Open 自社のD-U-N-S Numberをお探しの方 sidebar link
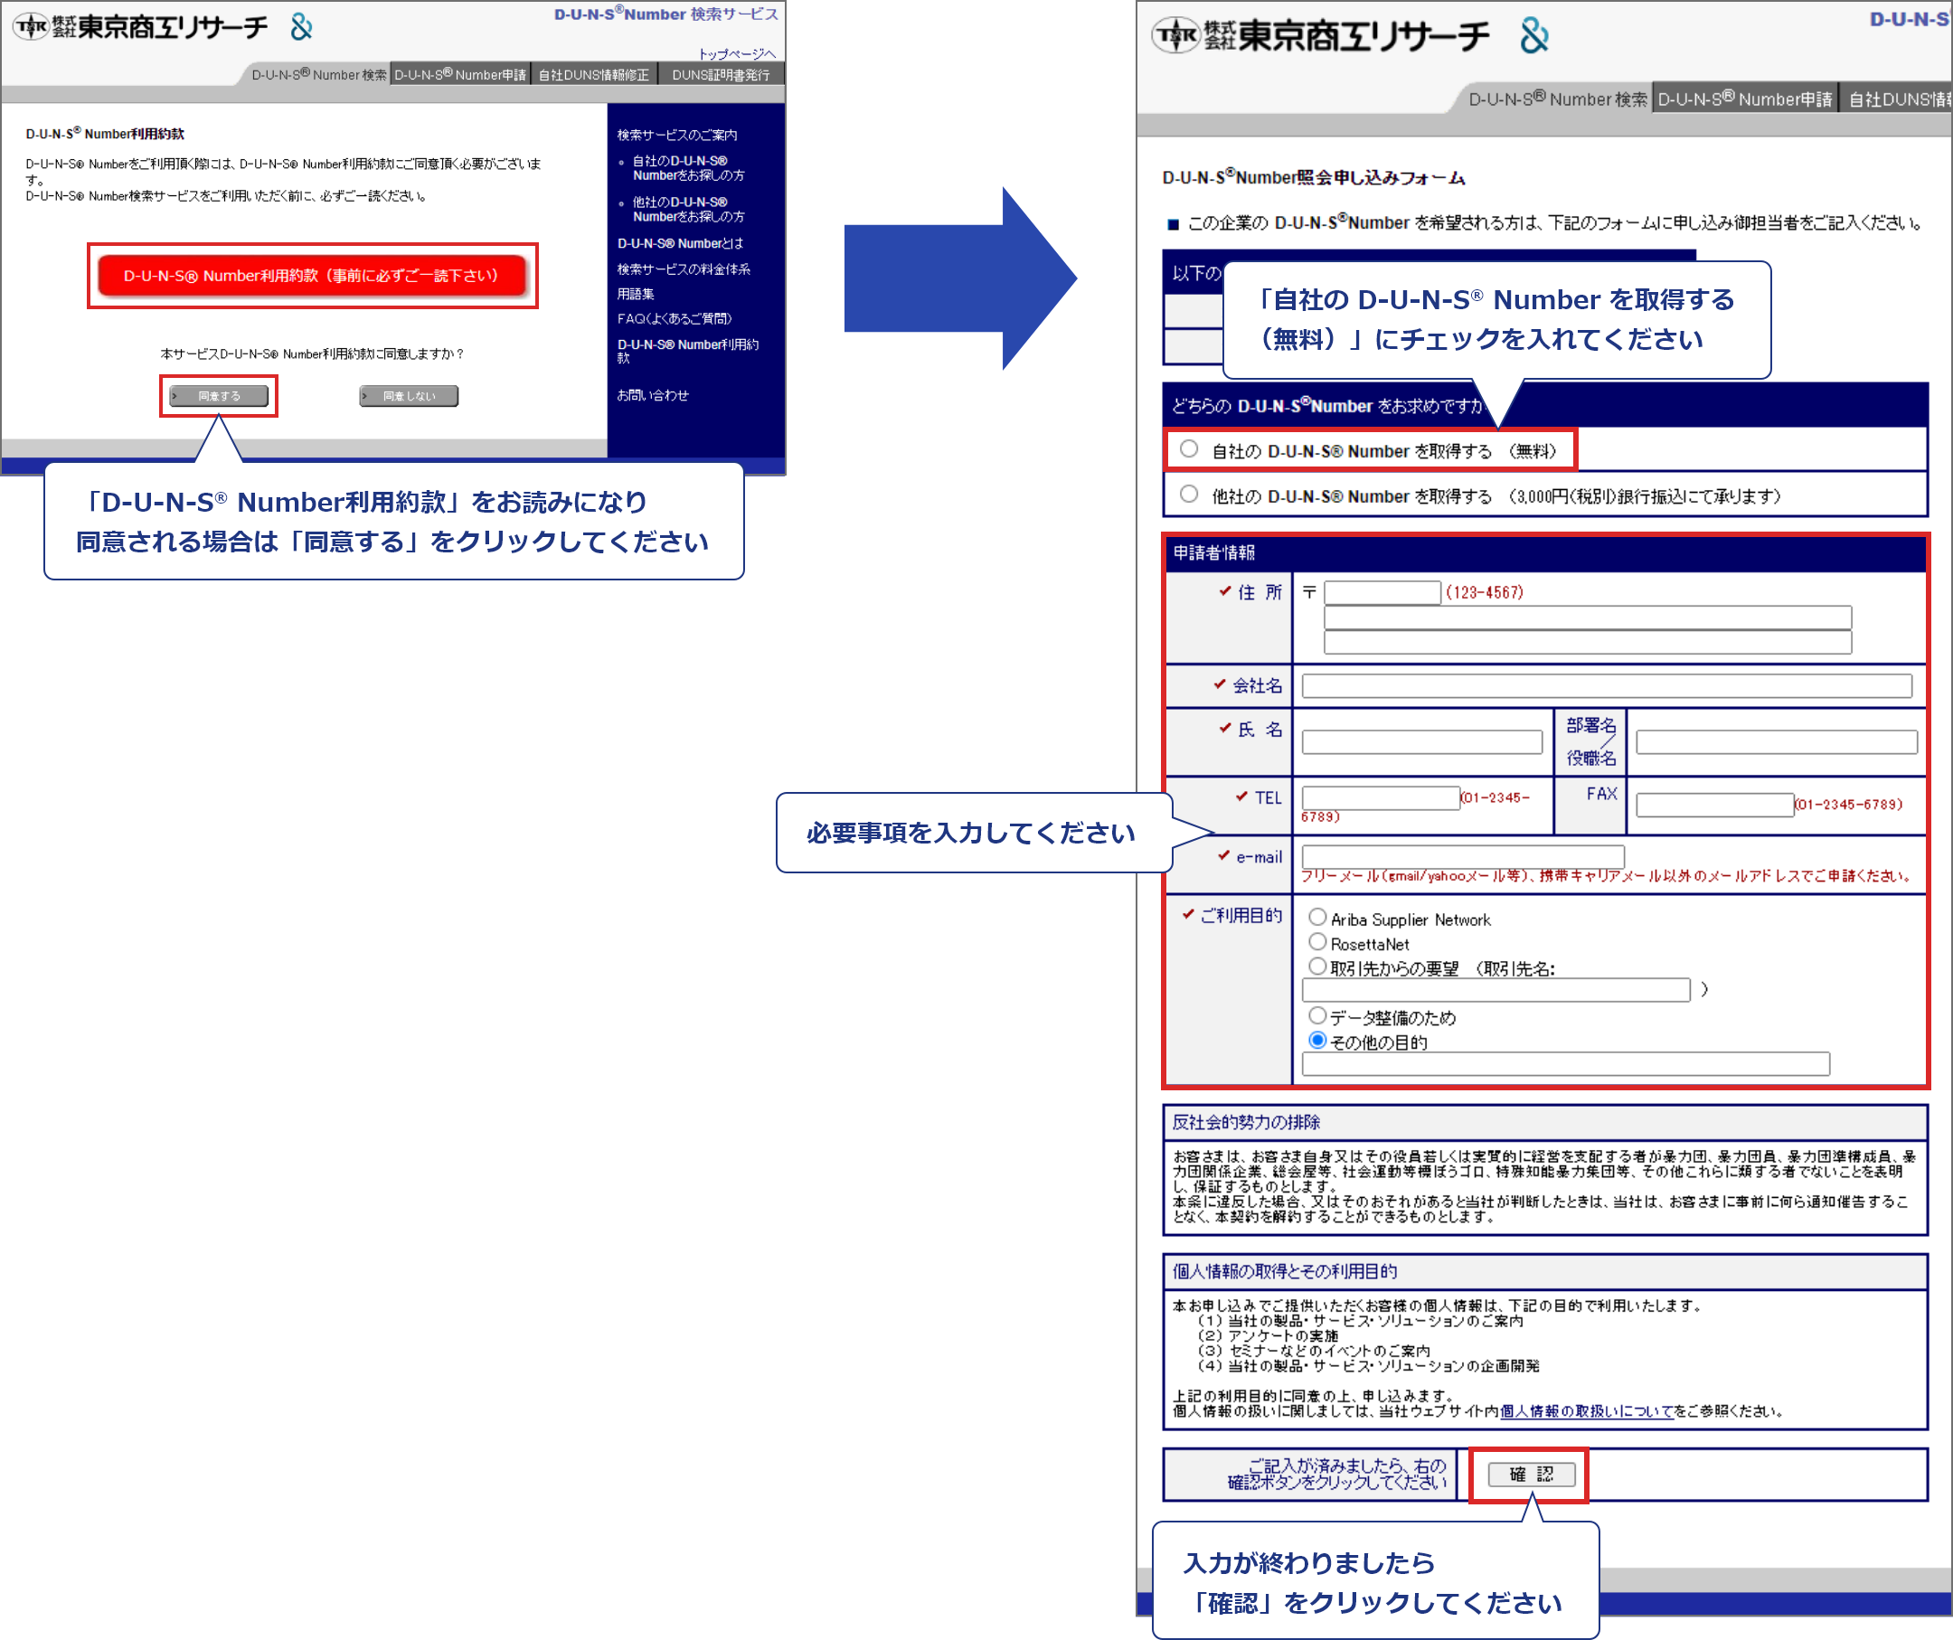Viewport: 1953px width, 1640px height. [688, 168]
